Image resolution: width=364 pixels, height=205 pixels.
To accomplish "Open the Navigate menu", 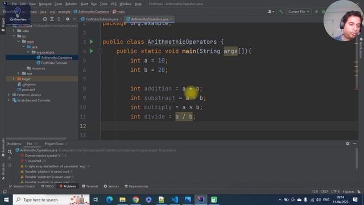I will pyautogui.click(x=45, y=4).
